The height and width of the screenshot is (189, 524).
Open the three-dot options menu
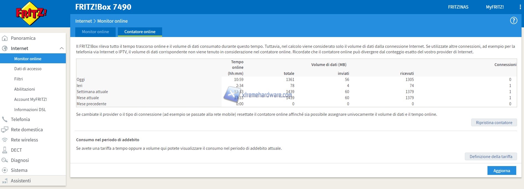pyautogui.click(x=520, y=7)
